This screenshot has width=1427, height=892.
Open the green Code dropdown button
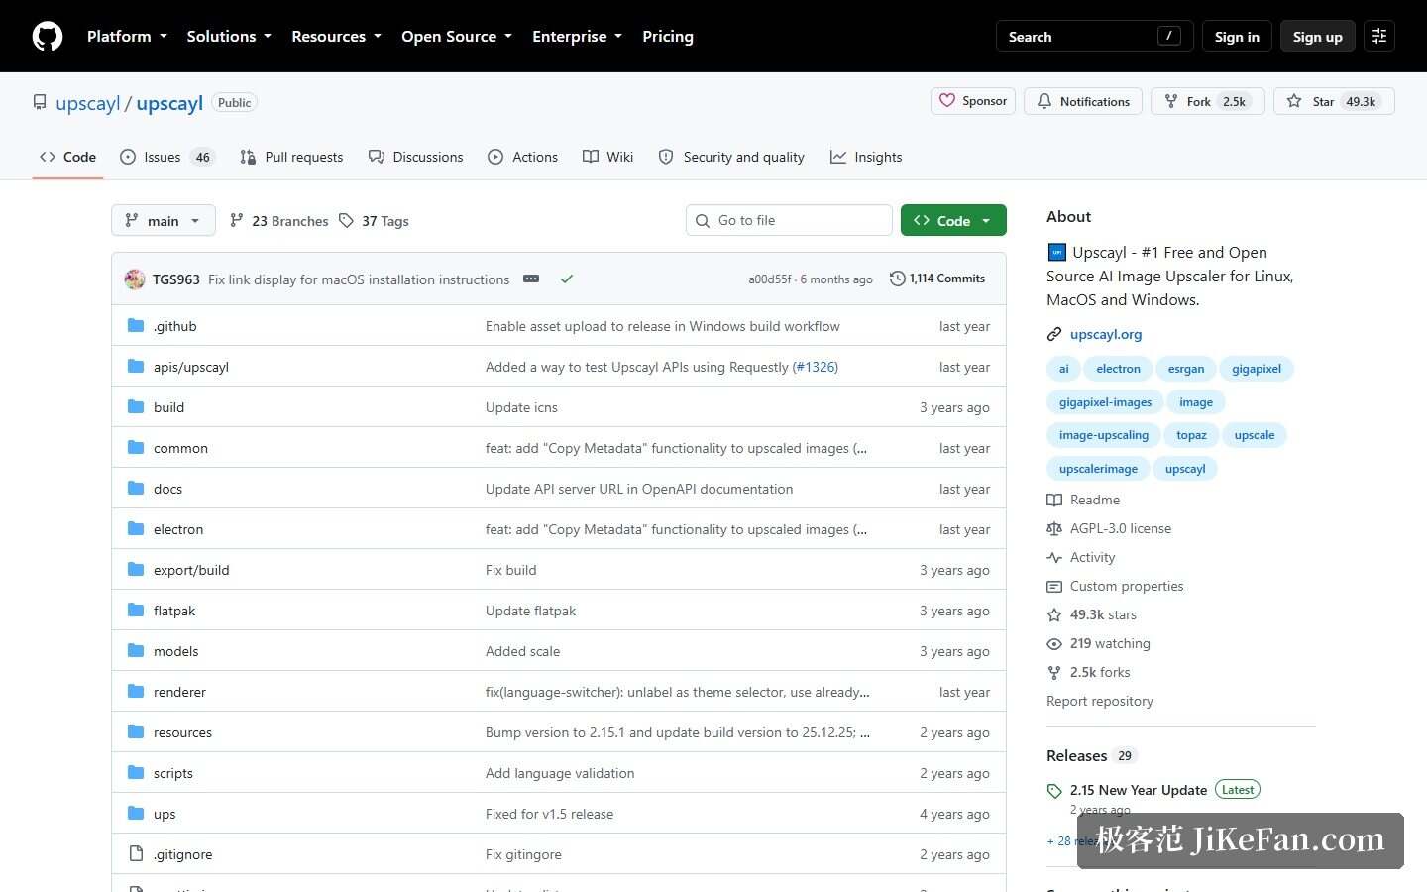[953, 220]
